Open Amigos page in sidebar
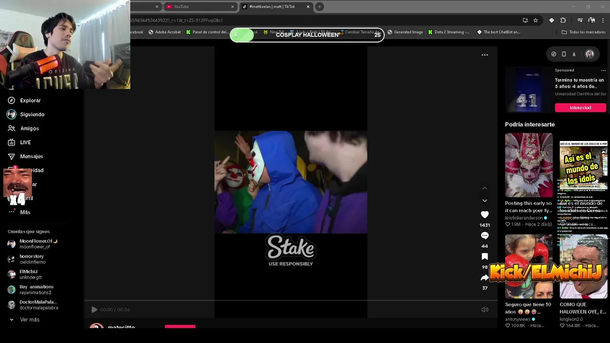Viewport: 610px width, 343px height. click(23, 128)
